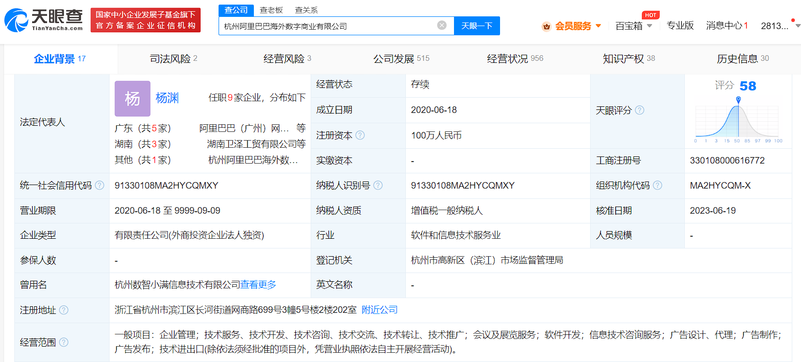Click help icon next to 纳税人识别号
Viewport: 801px width, 362px height.
coord(378,186)
